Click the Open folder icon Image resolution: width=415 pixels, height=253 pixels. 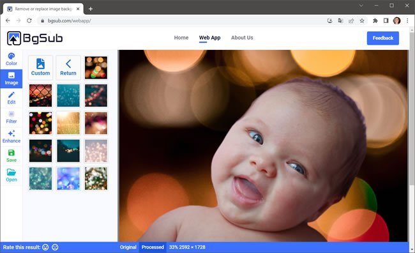pyautogui.click(x=11, y=172)
